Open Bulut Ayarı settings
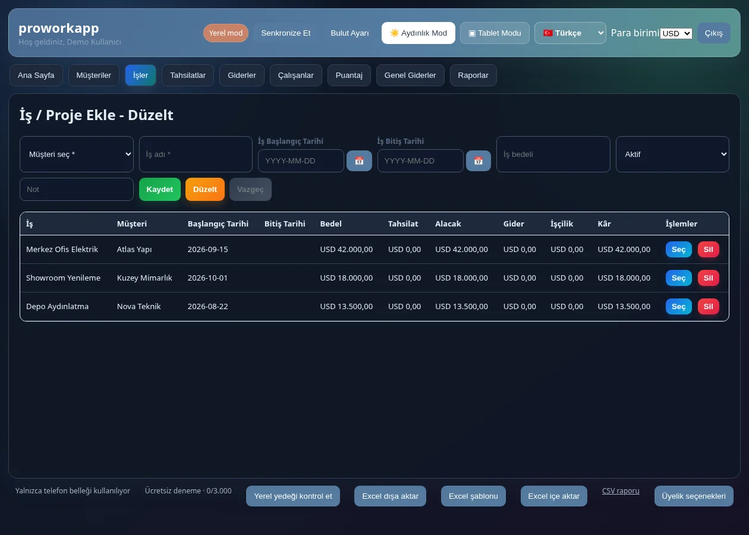The width and height of the screenshot is (749, 535). [350, 33]
